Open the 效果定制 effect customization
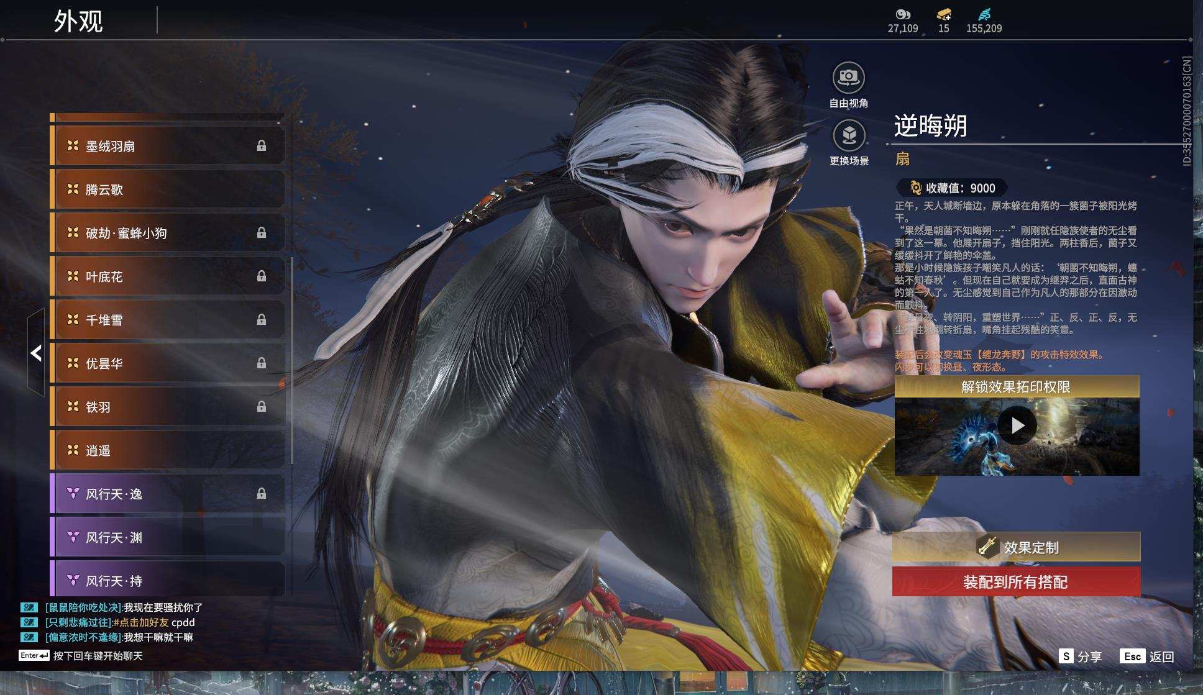Image resolution: width=1203 pixels, height=695 pixels. coord(1016,547)
